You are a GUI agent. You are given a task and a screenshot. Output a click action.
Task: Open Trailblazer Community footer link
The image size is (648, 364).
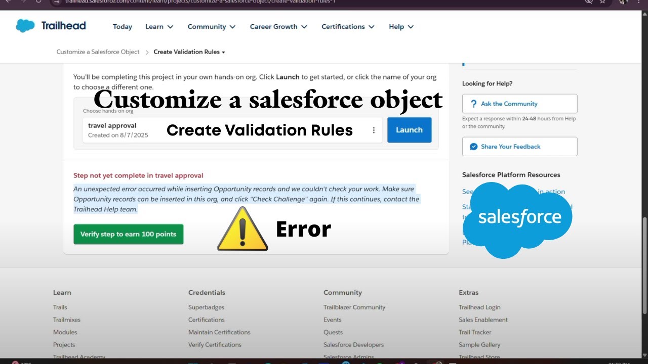(x=354, y=307)
